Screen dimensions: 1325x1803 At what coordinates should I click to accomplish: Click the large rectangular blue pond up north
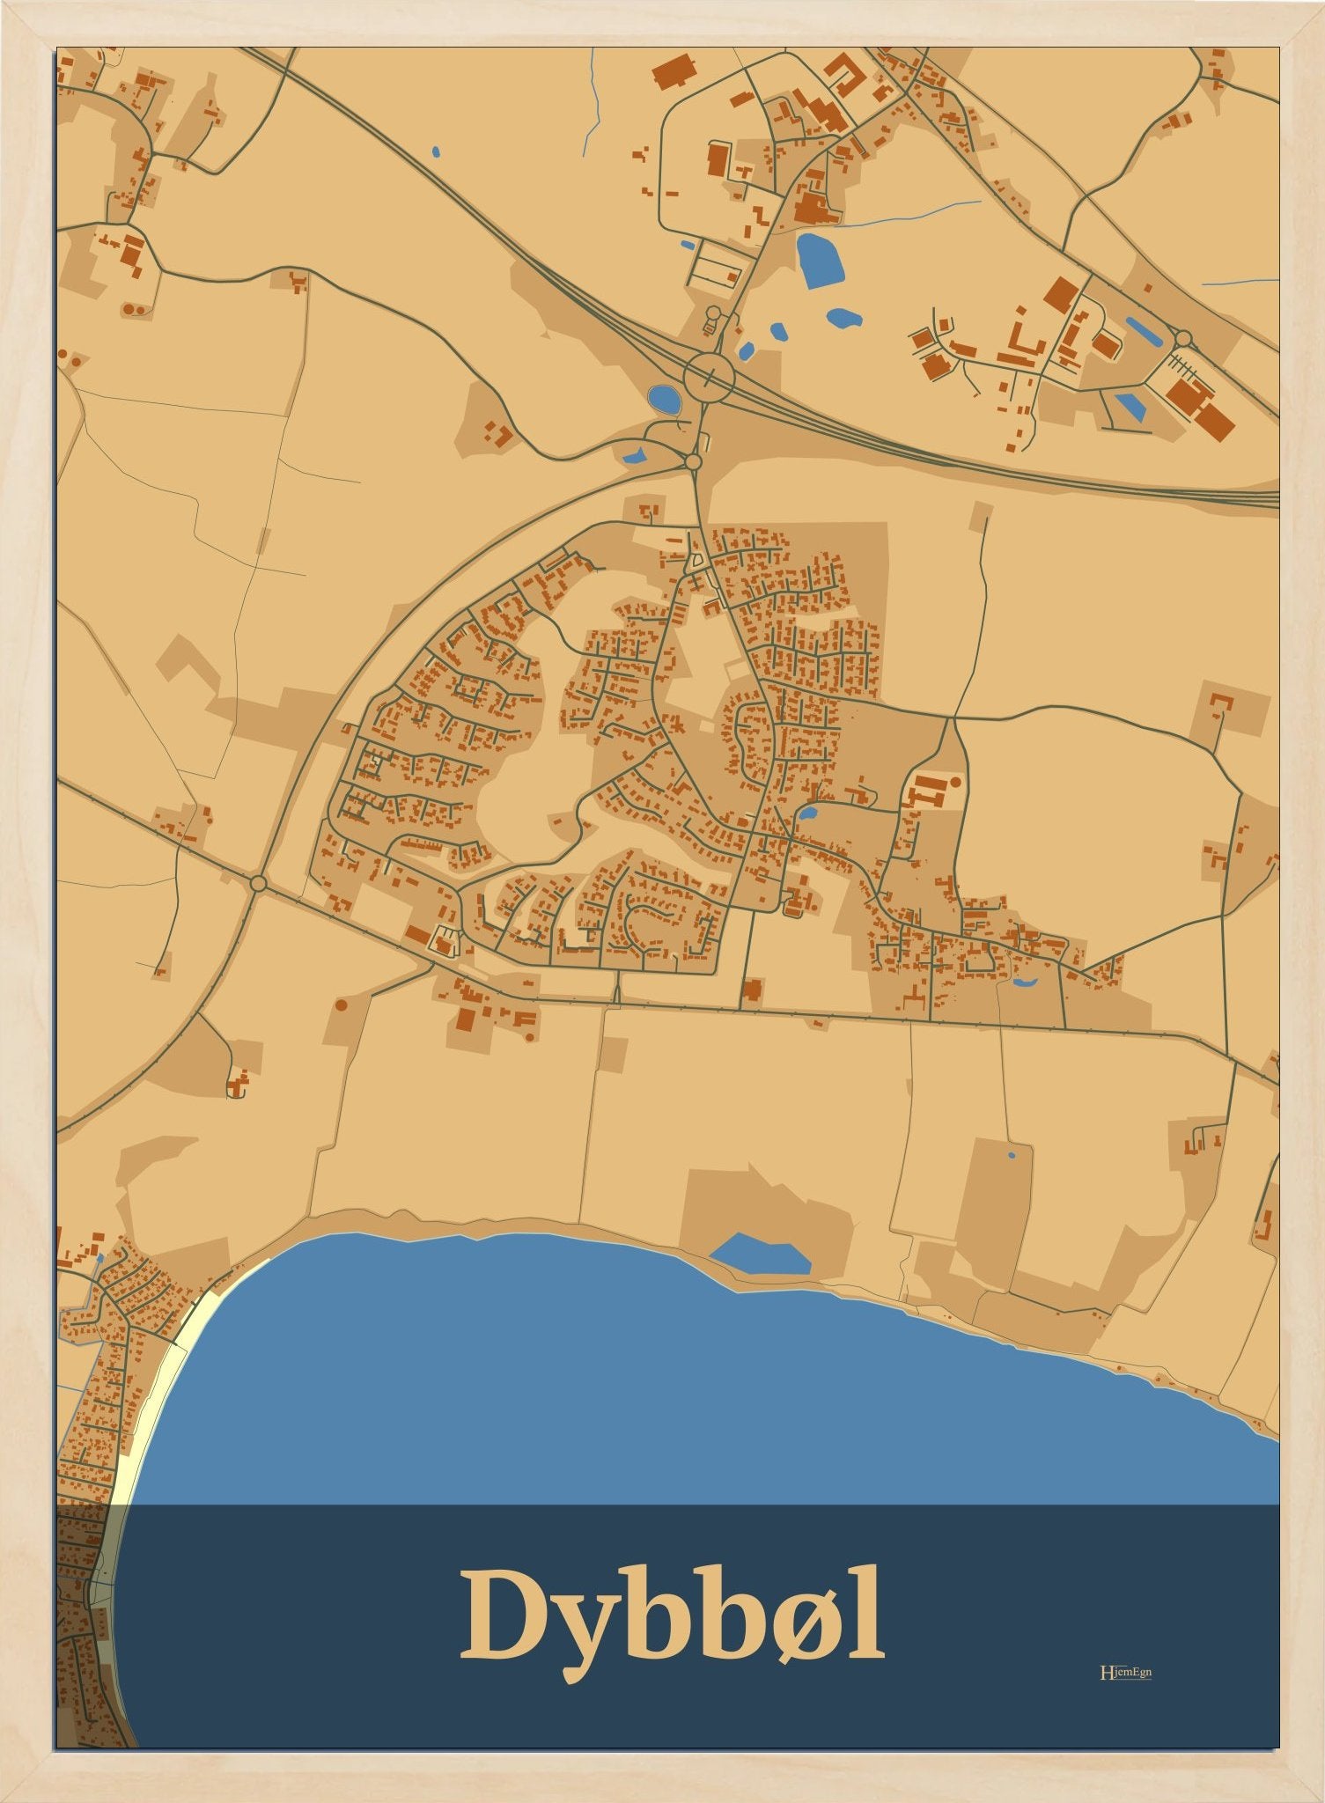pos(820,259)
